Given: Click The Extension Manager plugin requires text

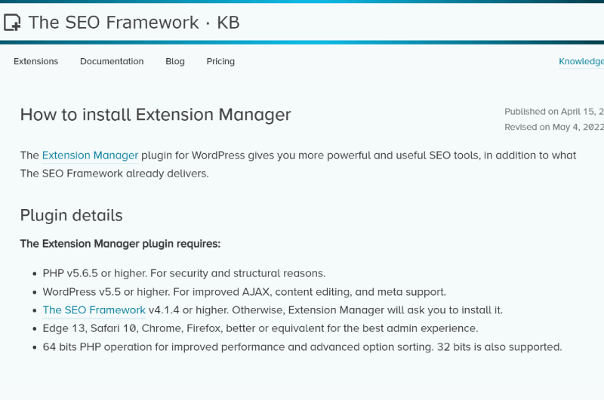Looking at the screenshot, I should point(120,244).
